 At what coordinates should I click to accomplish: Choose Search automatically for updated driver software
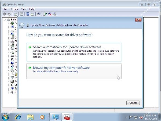pyautogui.click(x=74, y=52)
